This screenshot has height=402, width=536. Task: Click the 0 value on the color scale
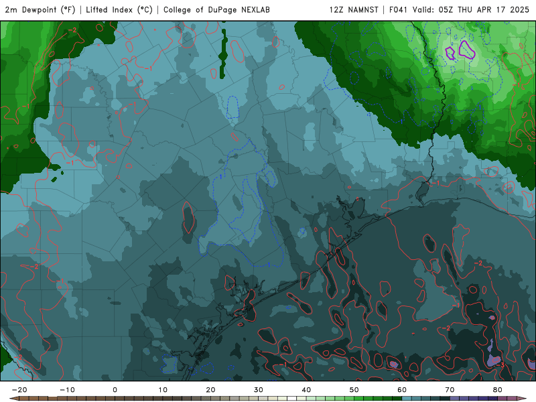(115, 390)
